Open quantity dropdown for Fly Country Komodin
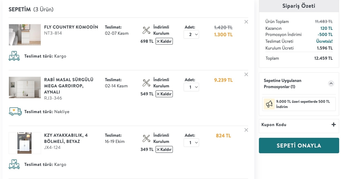This screenshot has width=341, height=179. (x=191, y=34)
